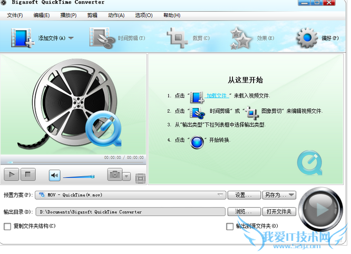This screenshot has height=254, width=351.
Task: Click the 时间剪辑 (T) toolbar label
Action: click(132, 38)
